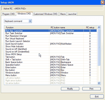Image resolution: width=105 pixels, height=100 pixels.
Task: Select the Run Virtual Keyboard row
Action: point(51,39)
